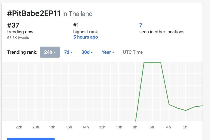
Task: Click the chart plateau at the top rank
Action: pyautogui.click(x=152, y=63)
